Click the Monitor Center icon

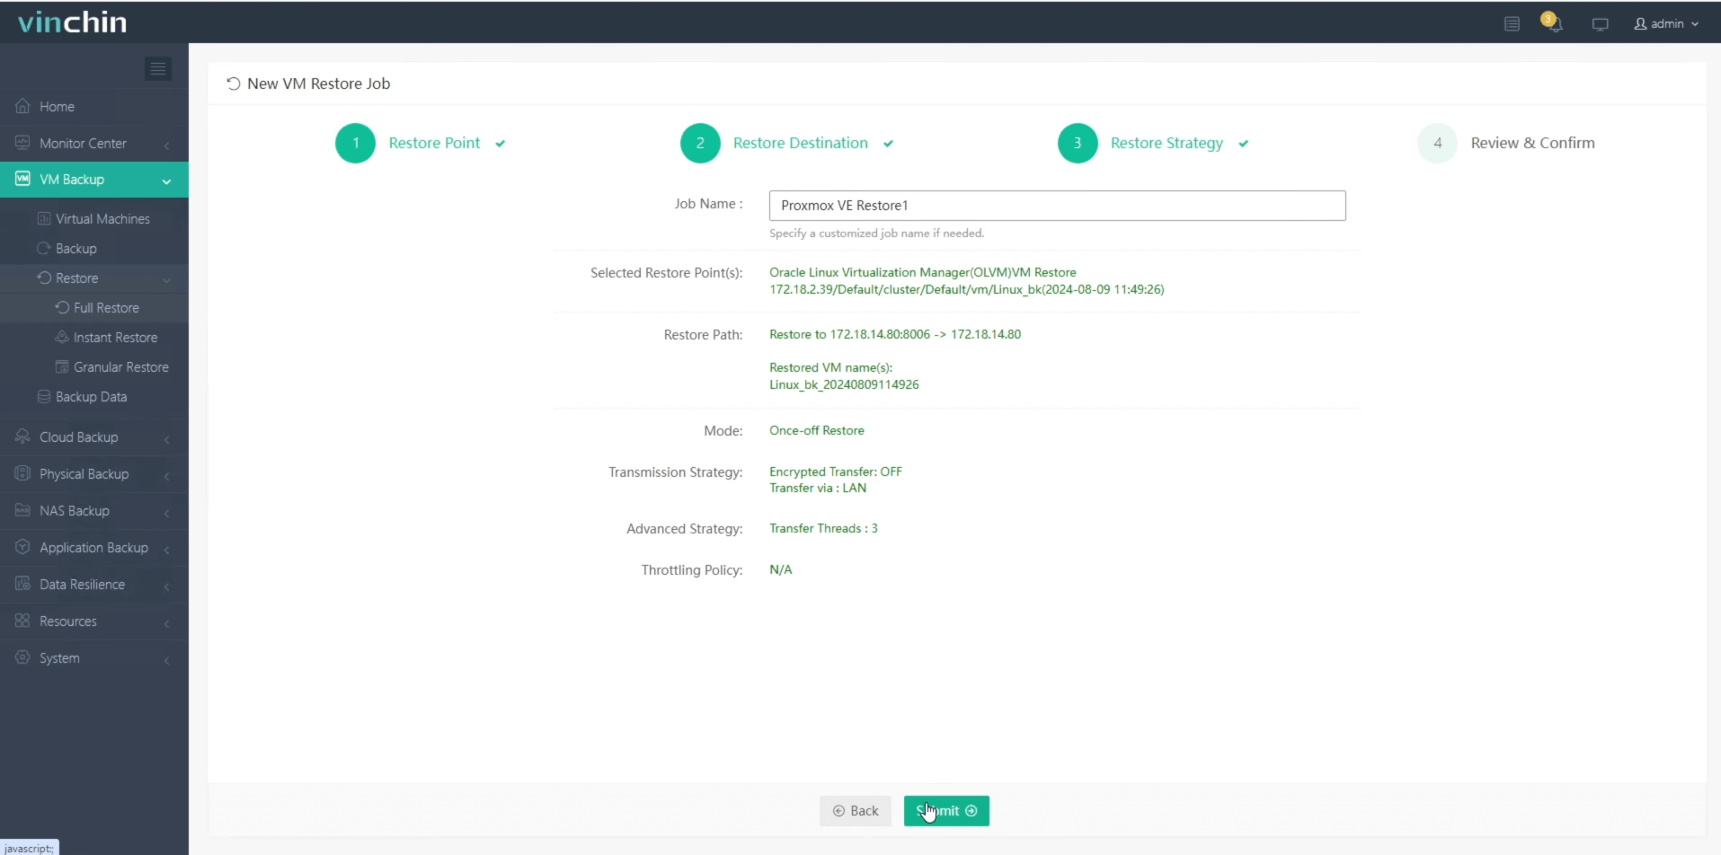(x=22, y=143)
